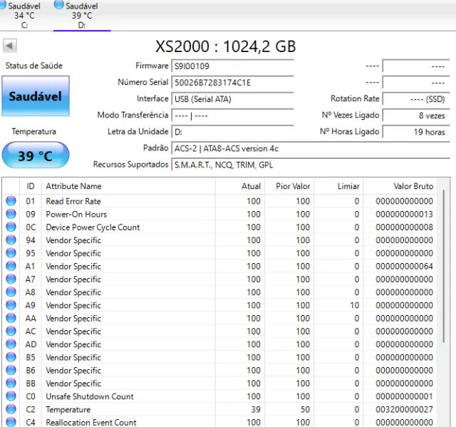This screenshot has width=456, height=427.
Task: Click raw value 000000000008 of Power Cycle Count
Action: [404, 227]
